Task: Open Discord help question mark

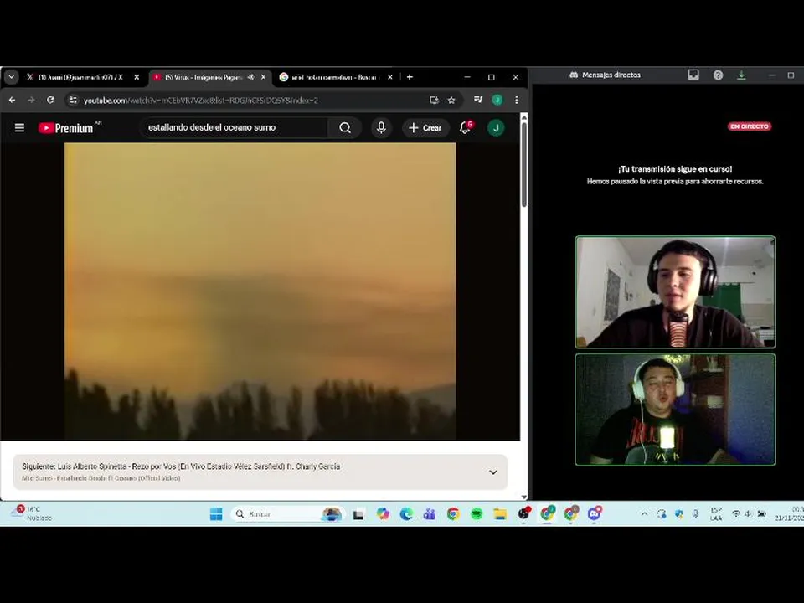Action: click(718, 75)
